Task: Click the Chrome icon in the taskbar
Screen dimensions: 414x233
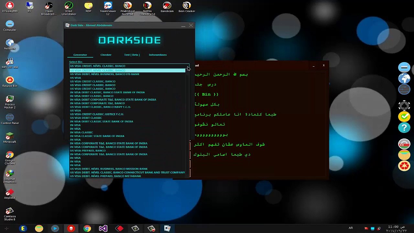Action: 87,229
